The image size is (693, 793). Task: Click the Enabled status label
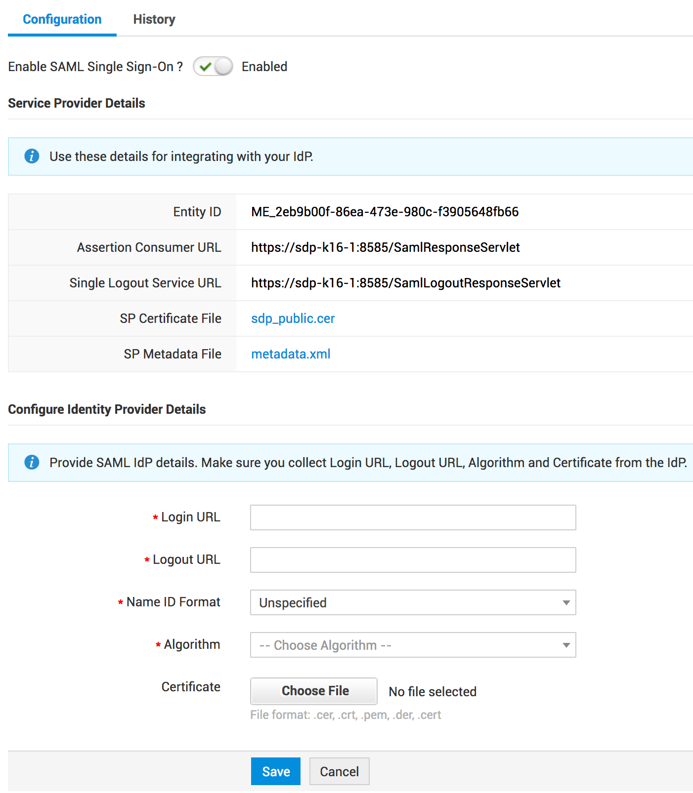[x=264, y=67]
